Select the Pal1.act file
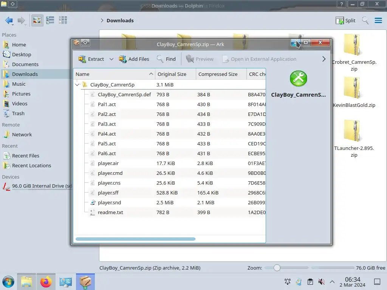Viewport: 387px width, 290px height. point(169,105)
